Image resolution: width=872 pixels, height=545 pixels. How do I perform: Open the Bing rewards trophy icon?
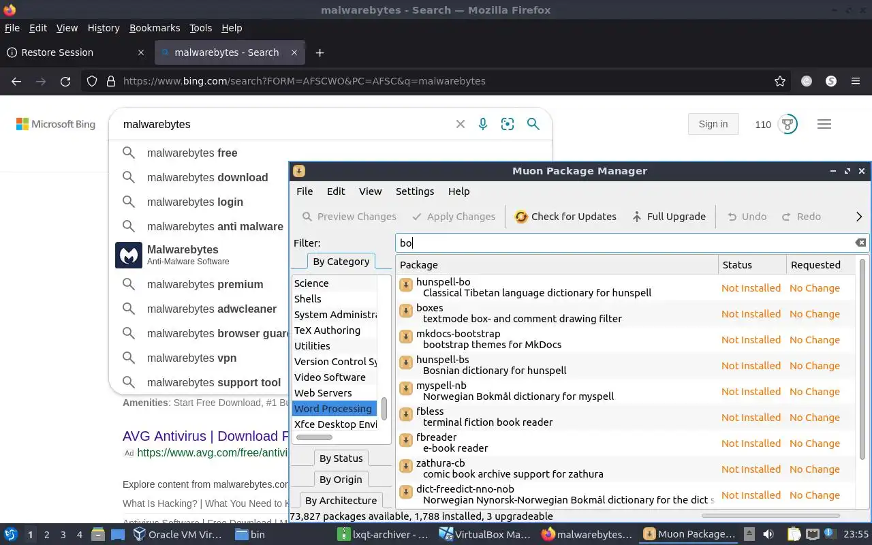tap(788, 124)
